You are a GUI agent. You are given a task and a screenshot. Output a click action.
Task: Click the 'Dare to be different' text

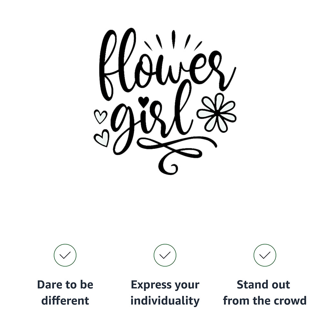65,293
